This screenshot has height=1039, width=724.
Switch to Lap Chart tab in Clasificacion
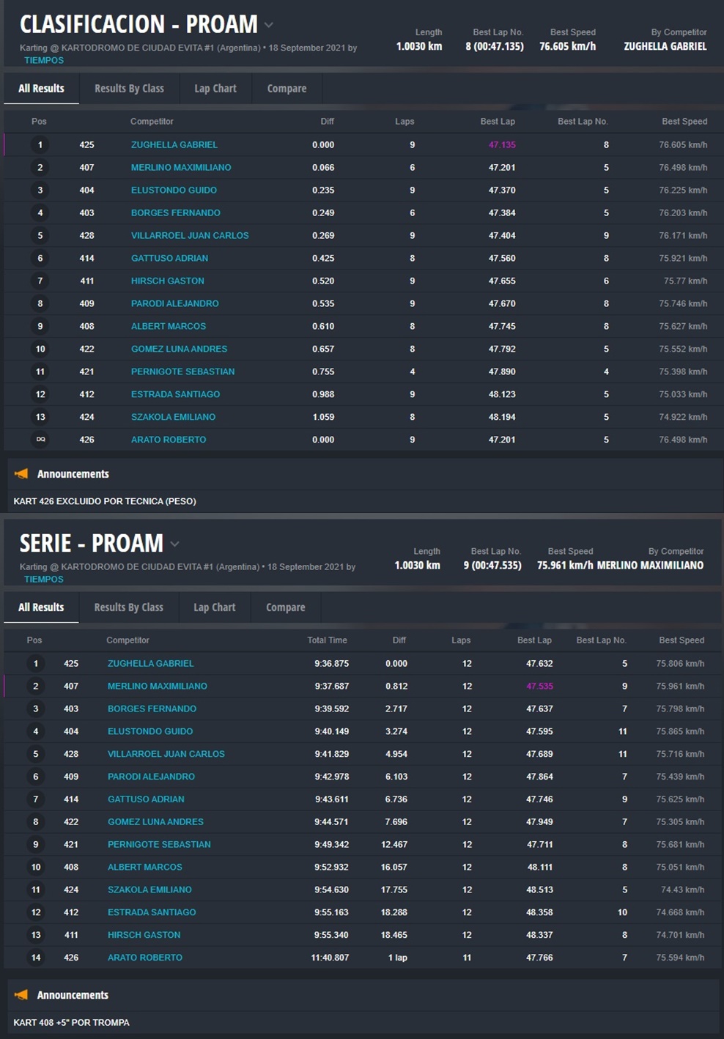pyautogui.click(x=215, y=89)
